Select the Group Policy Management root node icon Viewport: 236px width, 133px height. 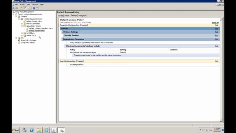pyautogui.click(x=14, y=12)
